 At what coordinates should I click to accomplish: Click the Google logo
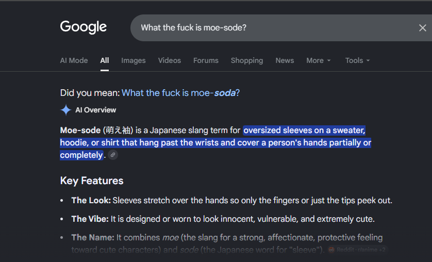click(83, 27)
